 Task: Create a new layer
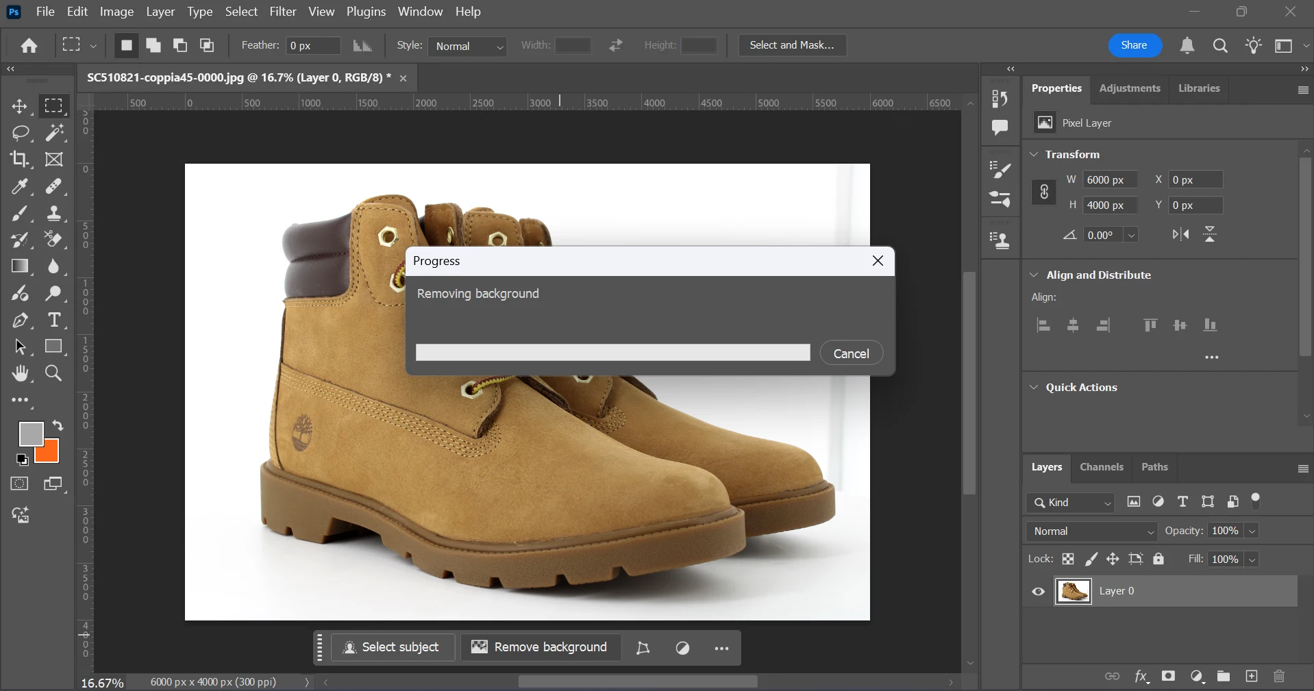pyautogui.click(x=1252, y=676)
